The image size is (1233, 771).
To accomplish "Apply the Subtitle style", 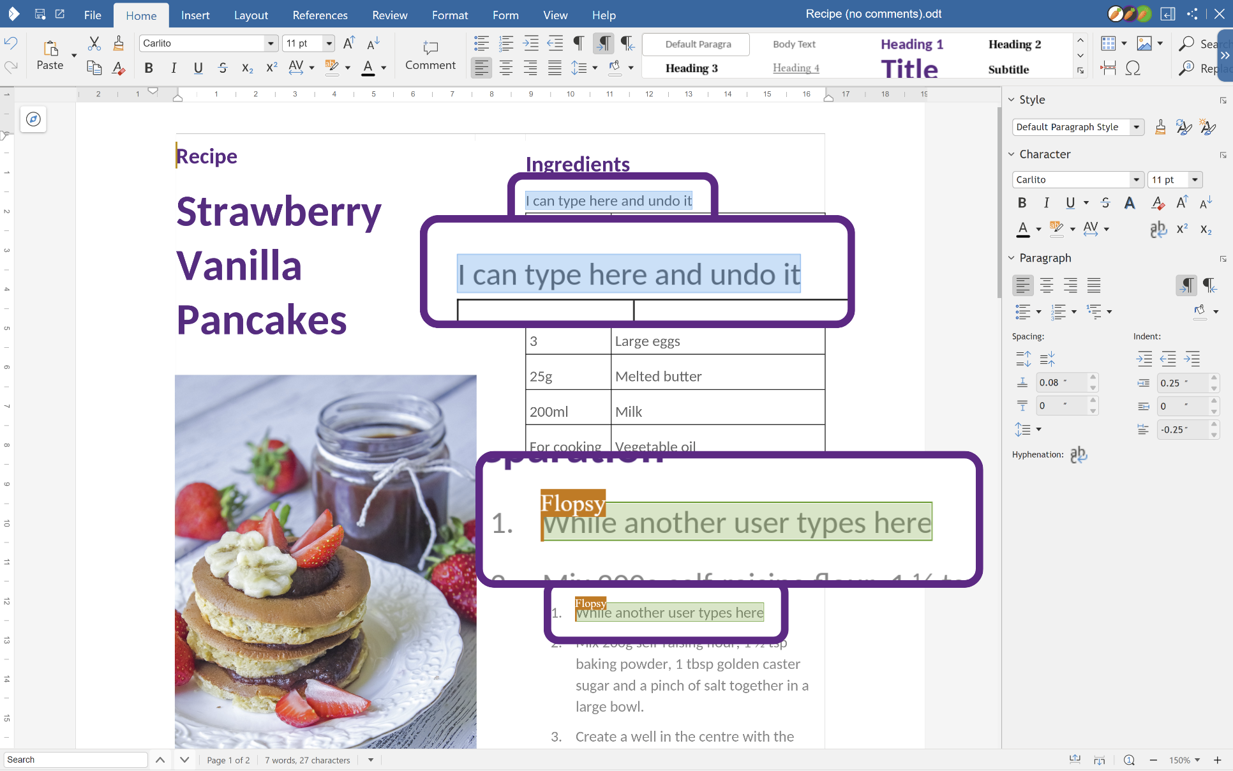I will coord(1008,69).
